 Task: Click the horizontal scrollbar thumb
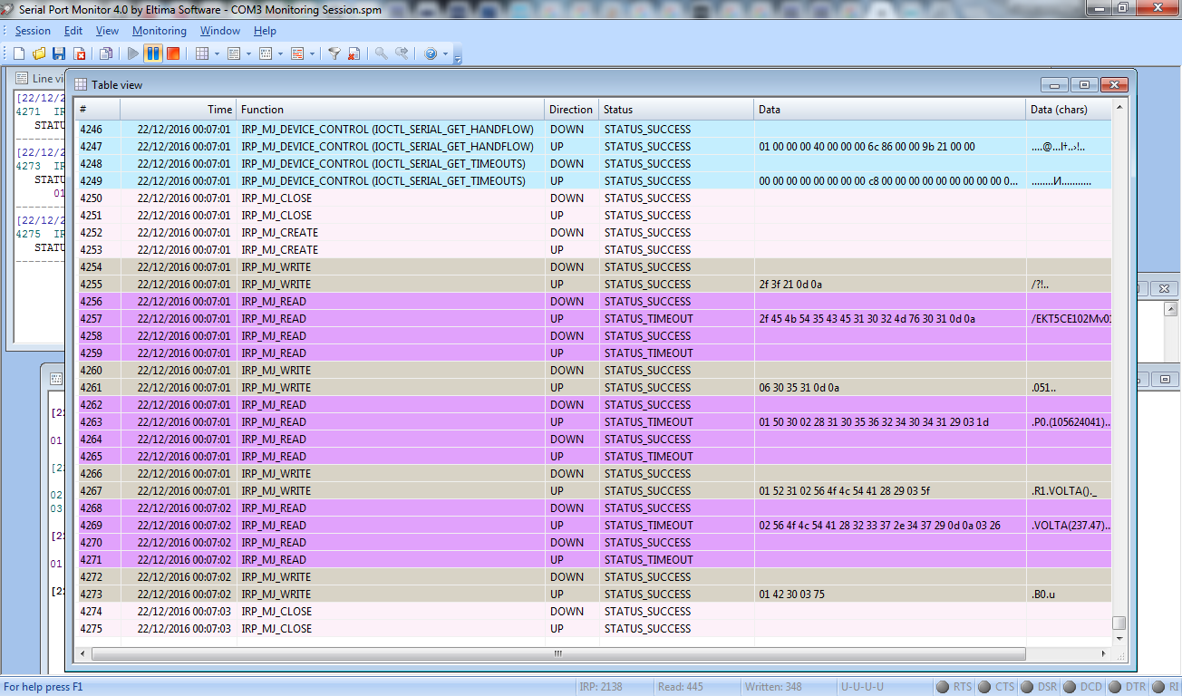click(x=558, y=653)
